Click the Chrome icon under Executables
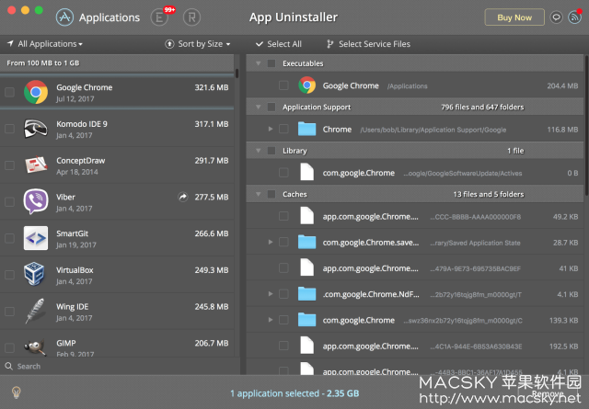The width and height of the screenshot is (589, 409). (306, 85)
